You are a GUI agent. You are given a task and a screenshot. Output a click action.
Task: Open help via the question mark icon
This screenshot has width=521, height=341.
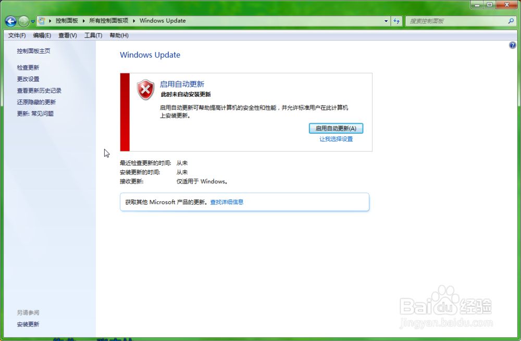[512, 45]
